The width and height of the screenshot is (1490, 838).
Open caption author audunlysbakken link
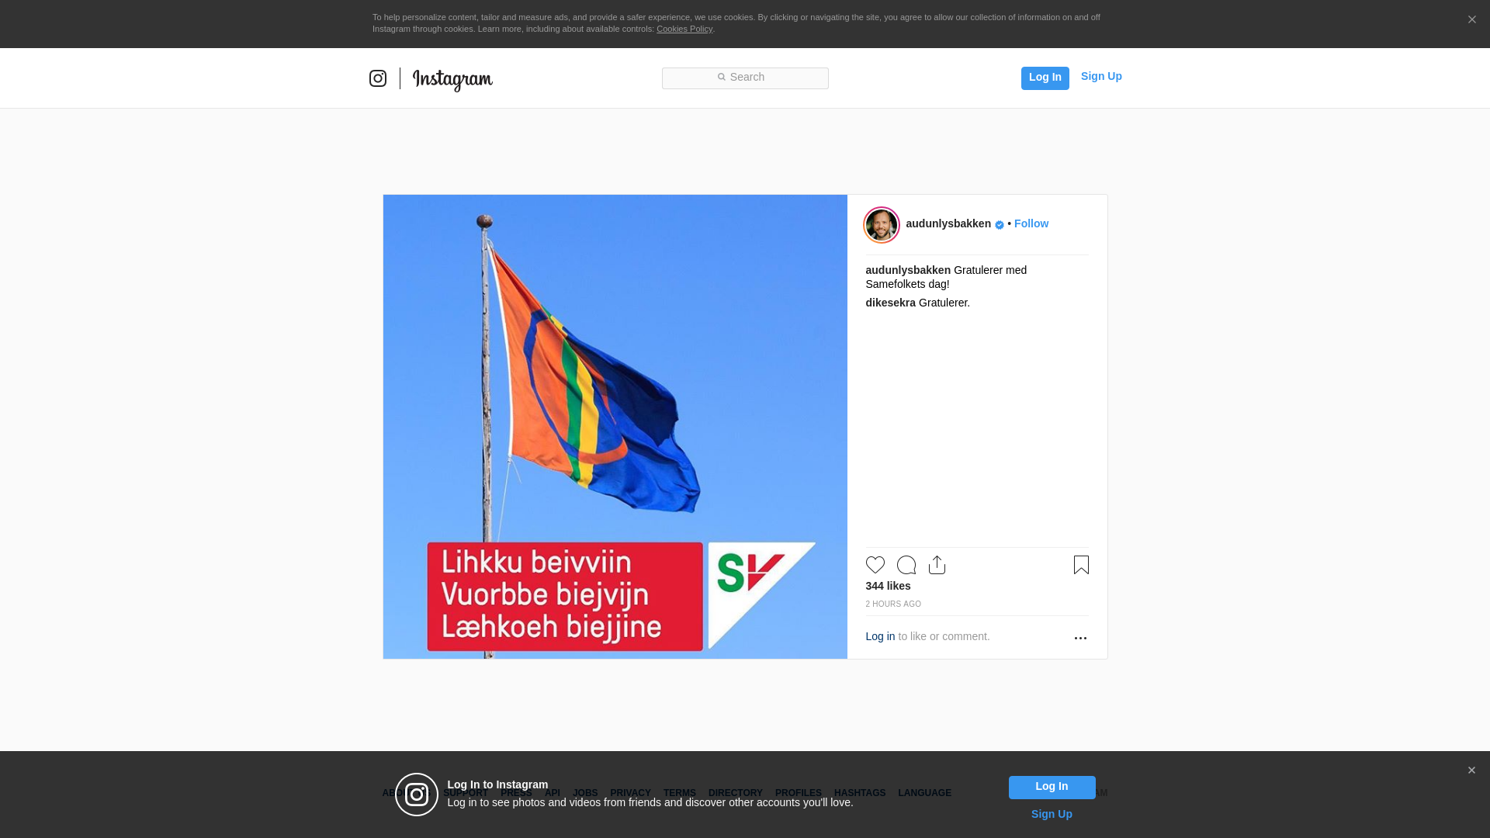(x=908, y=270)
